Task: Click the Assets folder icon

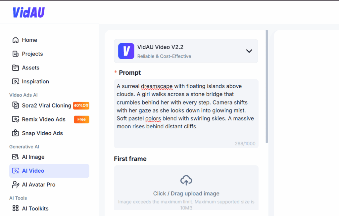Action: coord(15,68)
